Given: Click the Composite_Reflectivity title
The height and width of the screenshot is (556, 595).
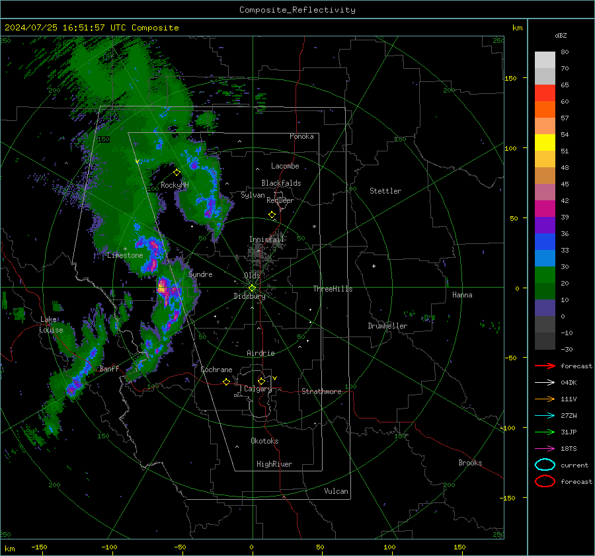Looking at the screenshot, I should [x=297, y=10].
